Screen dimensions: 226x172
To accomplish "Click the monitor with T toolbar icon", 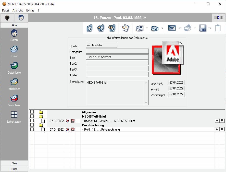I will pyautogui.click(x=112, y=28).
